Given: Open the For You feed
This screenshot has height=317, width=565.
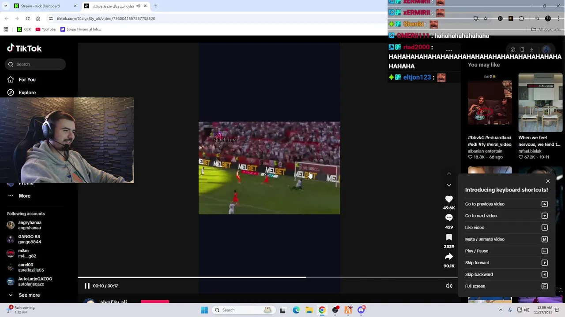Looking at the screenshot, I should (27, 80).
